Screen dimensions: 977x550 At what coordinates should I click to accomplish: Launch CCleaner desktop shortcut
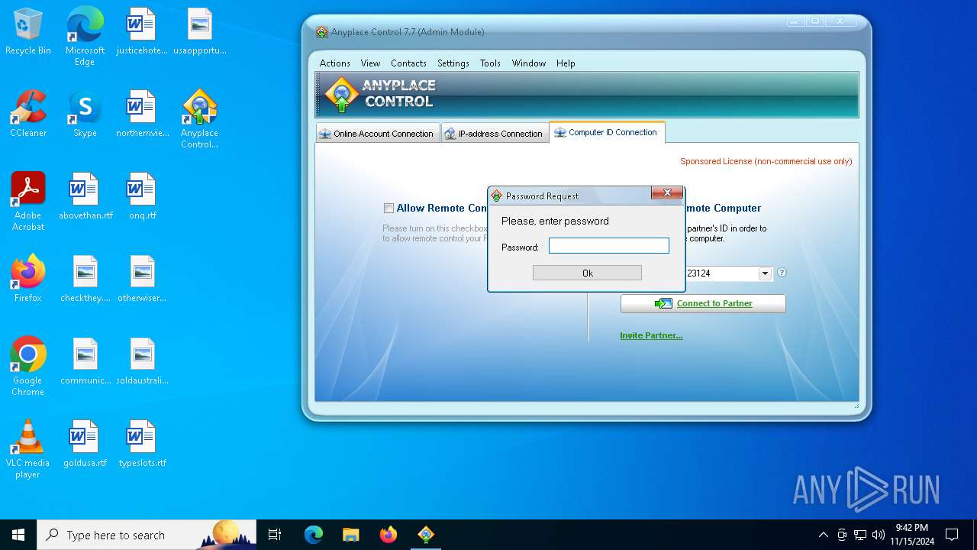(x=28, y=114)
